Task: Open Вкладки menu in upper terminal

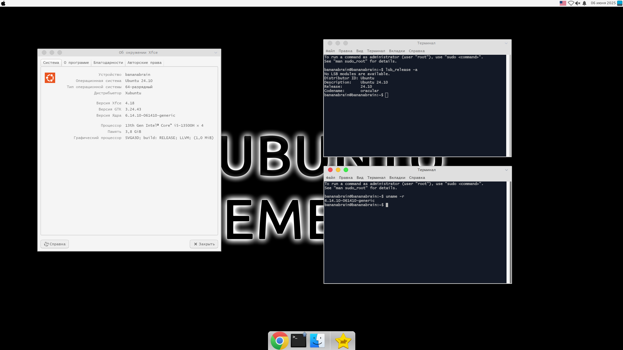Action: click(397, 51)
